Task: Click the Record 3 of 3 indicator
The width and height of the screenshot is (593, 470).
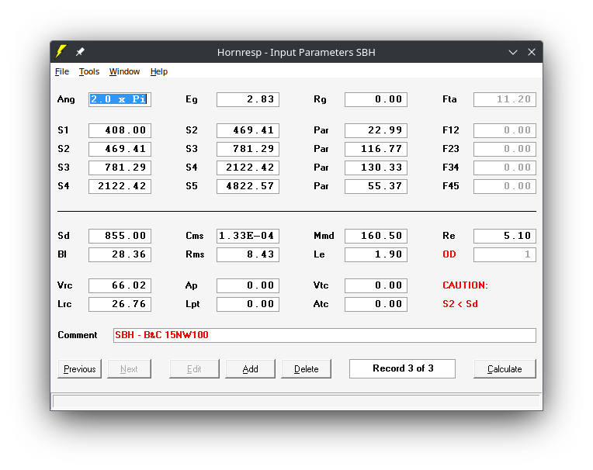Action: click(x=402, y=368)
